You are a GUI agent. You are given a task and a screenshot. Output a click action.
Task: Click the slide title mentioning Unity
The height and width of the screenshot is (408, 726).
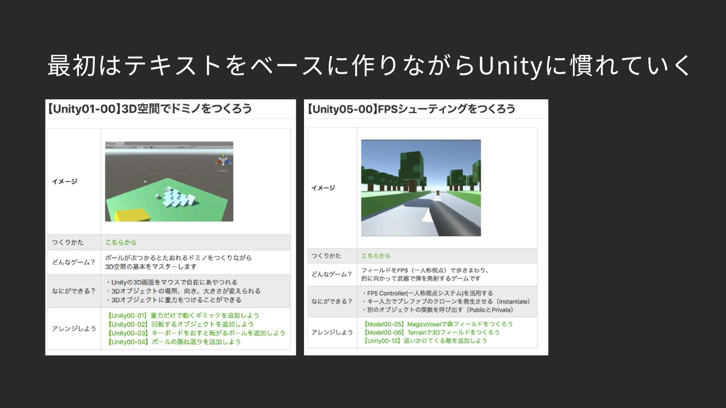[368, 65]
